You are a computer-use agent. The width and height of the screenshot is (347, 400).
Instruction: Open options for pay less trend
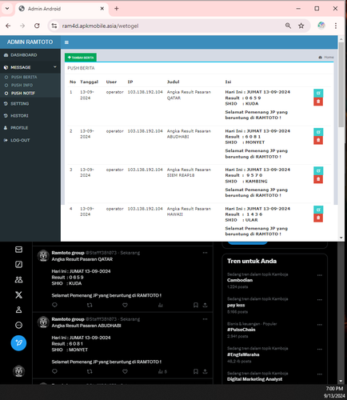point(320,300)
